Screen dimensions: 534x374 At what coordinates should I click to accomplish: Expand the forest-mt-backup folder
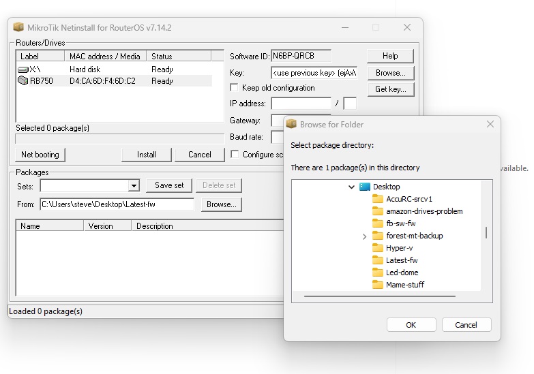[x=364, y=236]
